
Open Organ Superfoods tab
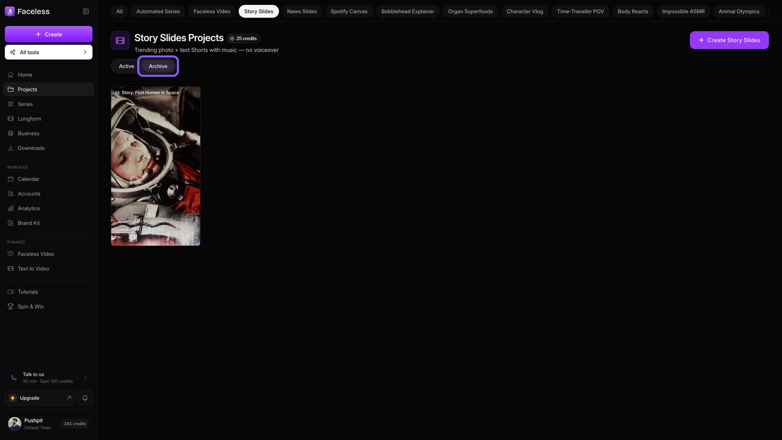pos(470,11)
